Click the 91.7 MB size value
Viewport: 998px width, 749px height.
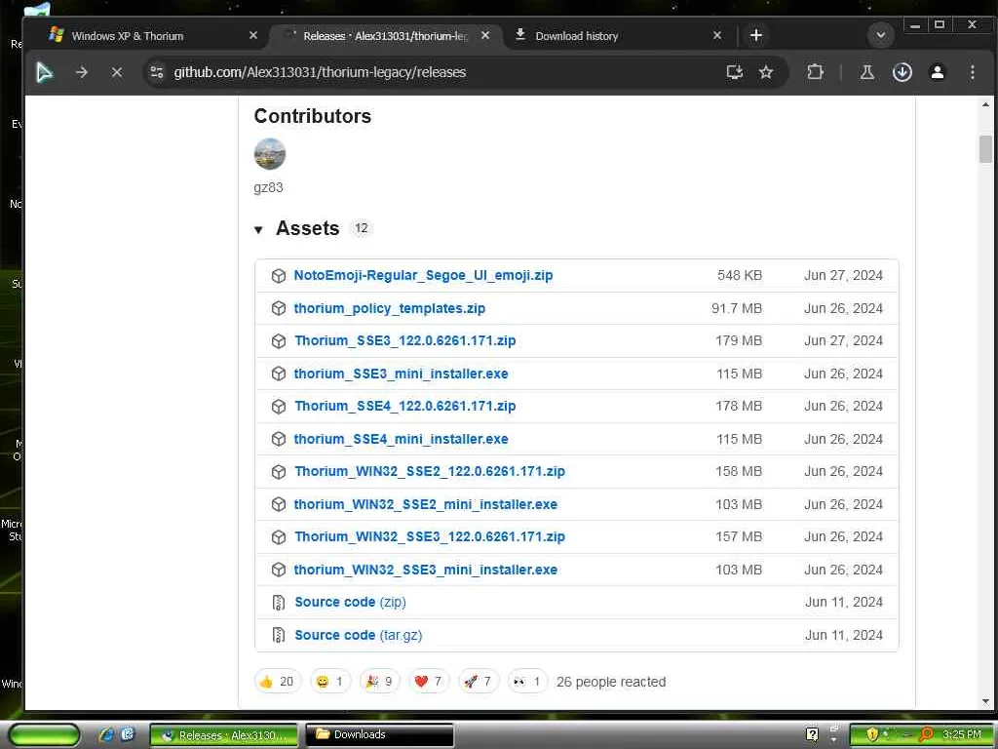(x=737, y=309)
